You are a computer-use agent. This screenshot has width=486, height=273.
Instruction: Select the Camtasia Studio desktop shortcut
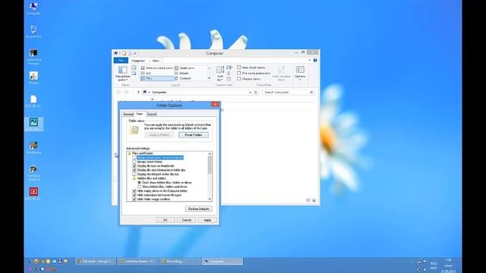tap(33, 173)
